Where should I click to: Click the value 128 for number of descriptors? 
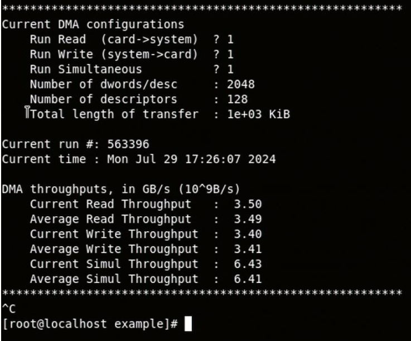tap(238, 100)
